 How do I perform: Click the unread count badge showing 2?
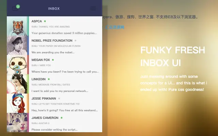click(18, 6)
